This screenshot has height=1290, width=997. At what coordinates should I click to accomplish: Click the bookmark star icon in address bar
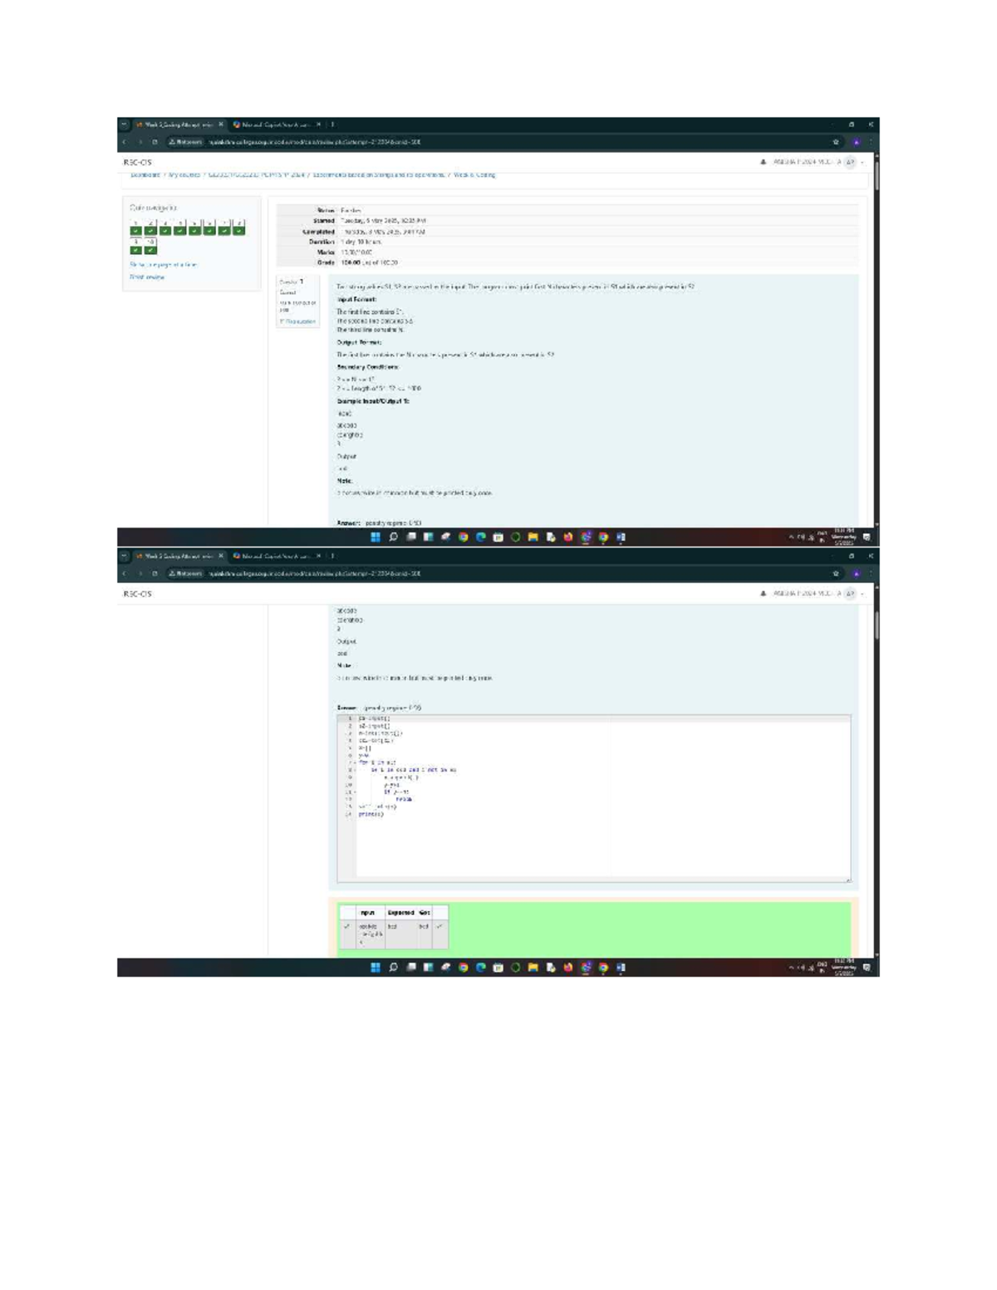click(836, 142)
